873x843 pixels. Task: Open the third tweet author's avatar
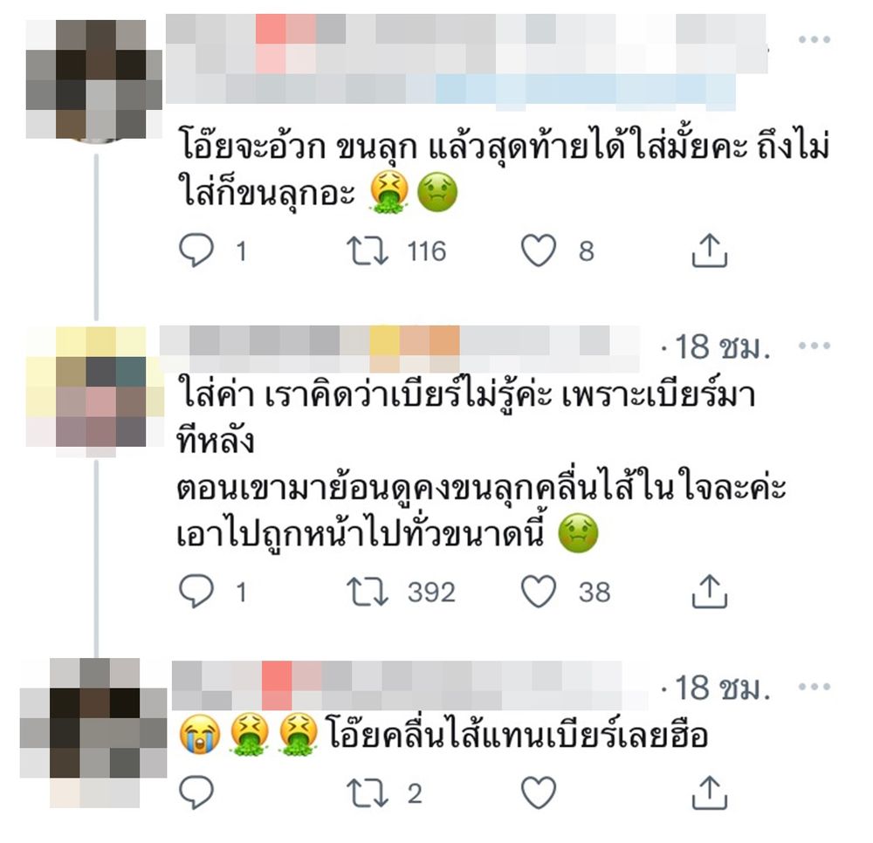click(x=93, y=733)
